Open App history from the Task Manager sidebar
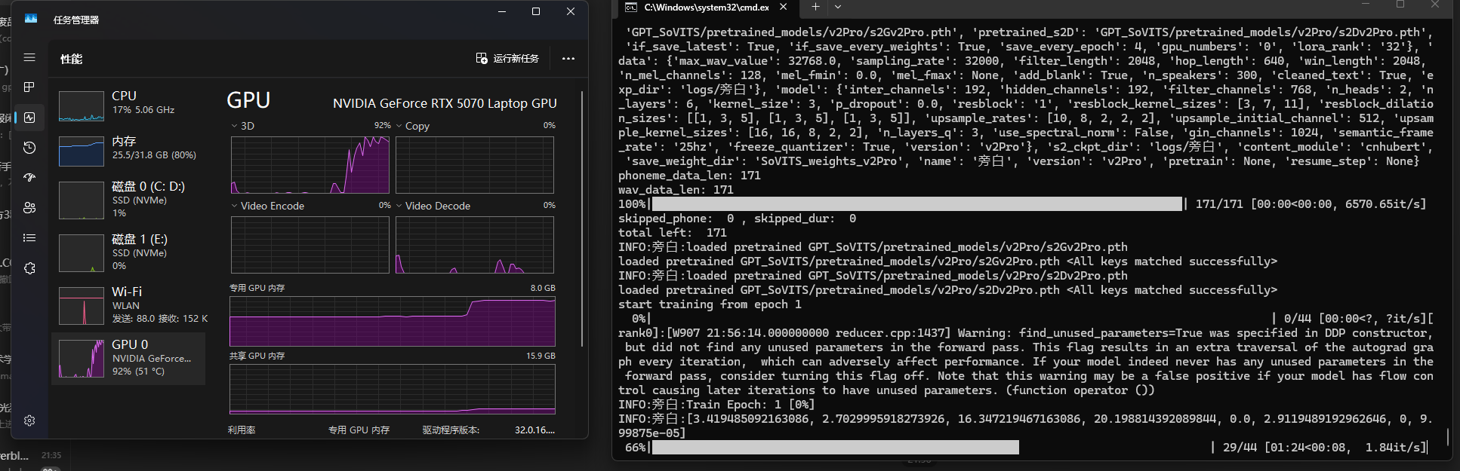The image size is (1460, 471). click(29, 148)
